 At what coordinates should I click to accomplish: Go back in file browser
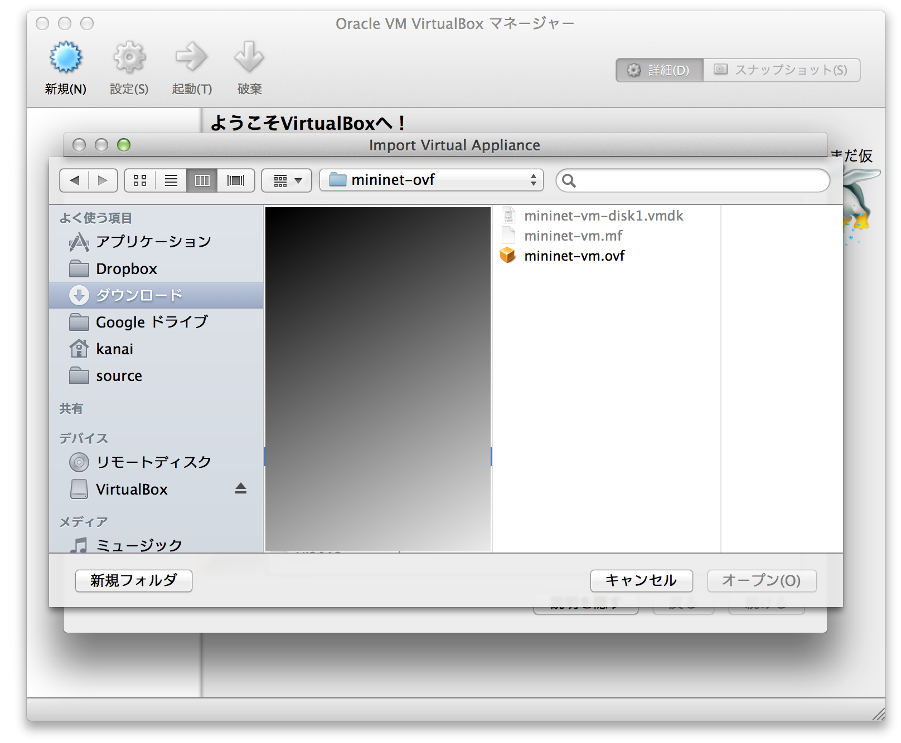click(x=74, y=180)
